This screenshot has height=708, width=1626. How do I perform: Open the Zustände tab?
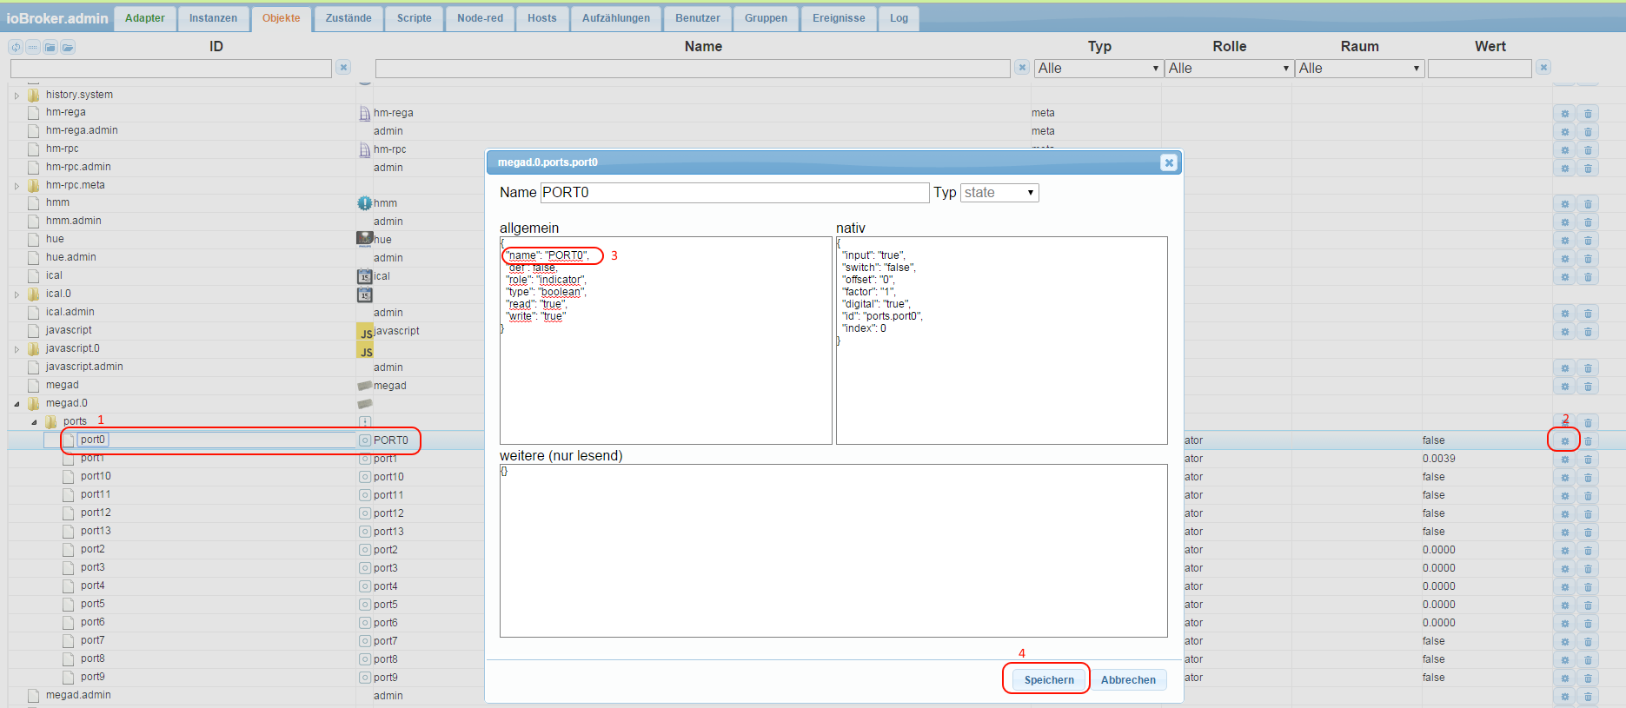click(x=348, y=18)
